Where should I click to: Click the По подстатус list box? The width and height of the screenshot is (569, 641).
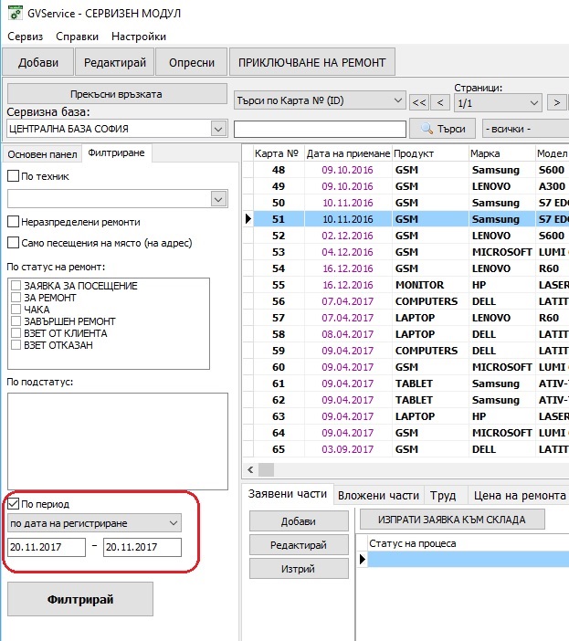pos(118,441)
